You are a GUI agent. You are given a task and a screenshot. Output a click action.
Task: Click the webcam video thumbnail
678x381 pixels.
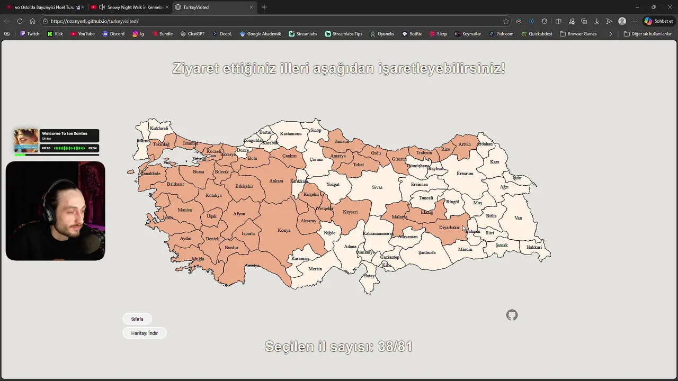pos(56,211)
